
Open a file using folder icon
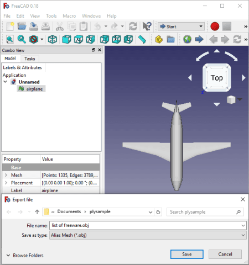pos(22,26)
